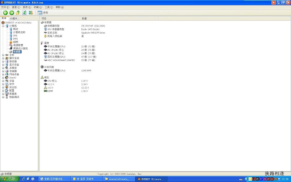Click the green Forward arrow toolbar icon
Screen dimensions: 291x182
coord(12,13)
